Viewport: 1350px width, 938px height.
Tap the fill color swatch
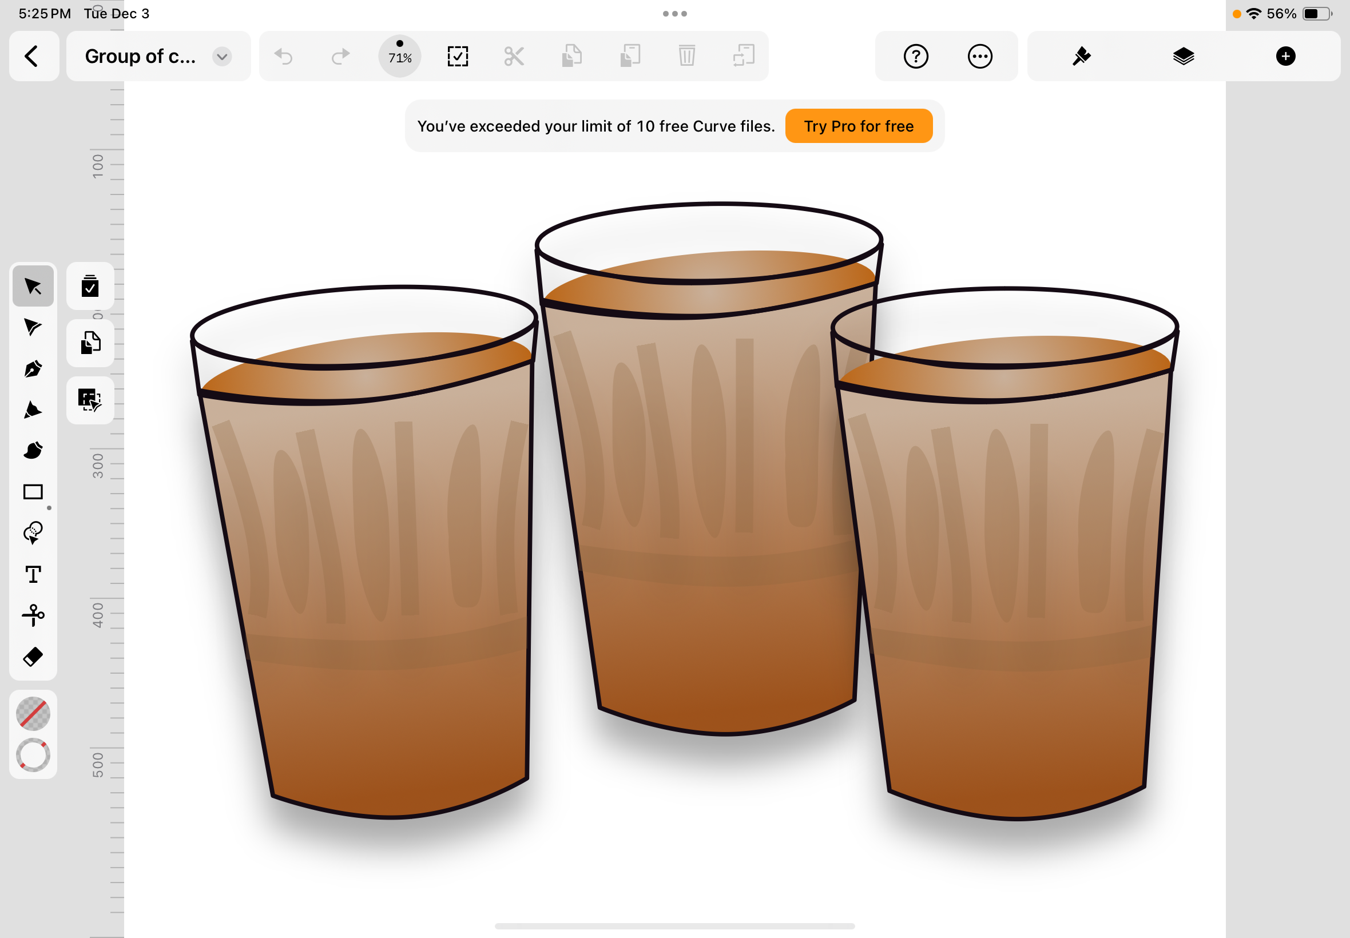point(33,713)
